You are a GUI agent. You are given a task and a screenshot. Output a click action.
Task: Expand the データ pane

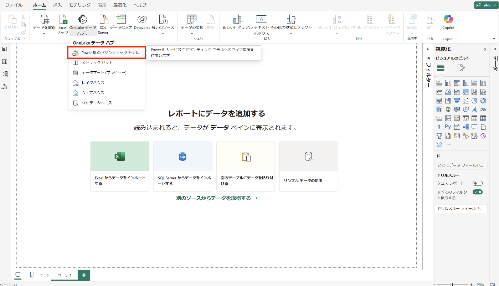495,49
